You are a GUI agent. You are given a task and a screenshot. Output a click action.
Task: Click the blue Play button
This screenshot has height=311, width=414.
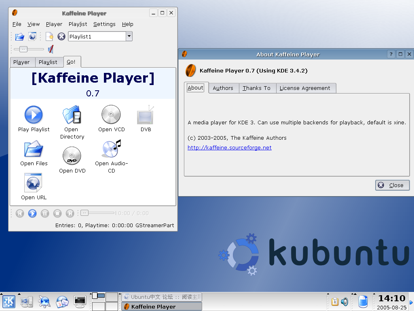32,213
